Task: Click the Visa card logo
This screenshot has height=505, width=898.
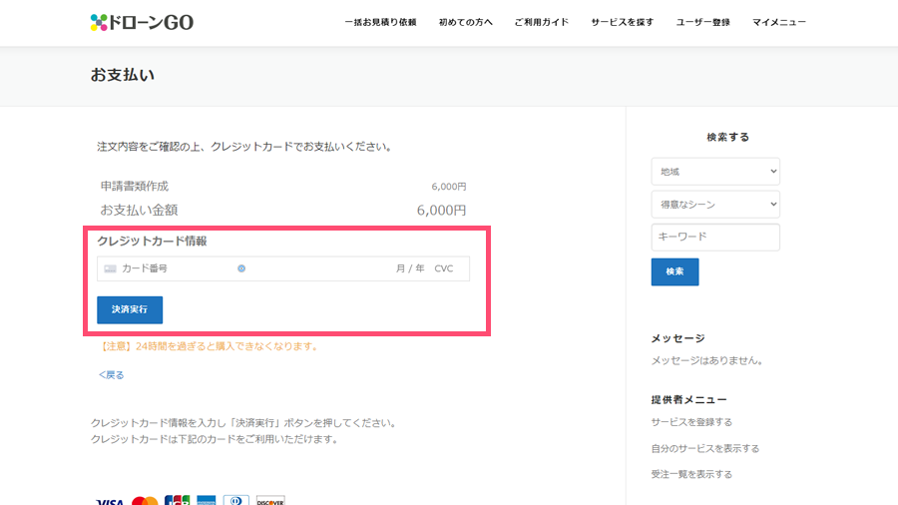Action: (110, 500)
